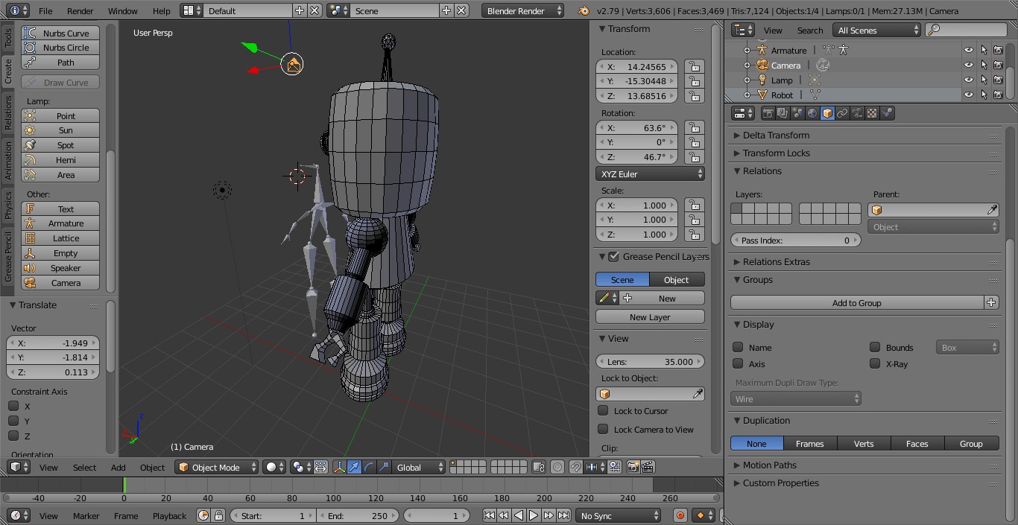Open the World properties icon
Image resolution: width=1018 pixels, height=525 pixels.
click(x=812, y=113)
